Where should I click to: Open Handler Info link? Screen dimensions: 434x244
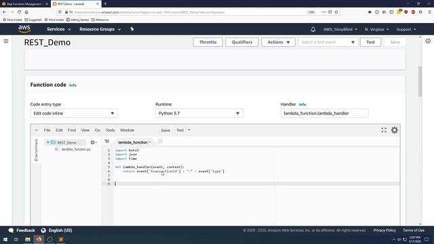coord(302,104)
